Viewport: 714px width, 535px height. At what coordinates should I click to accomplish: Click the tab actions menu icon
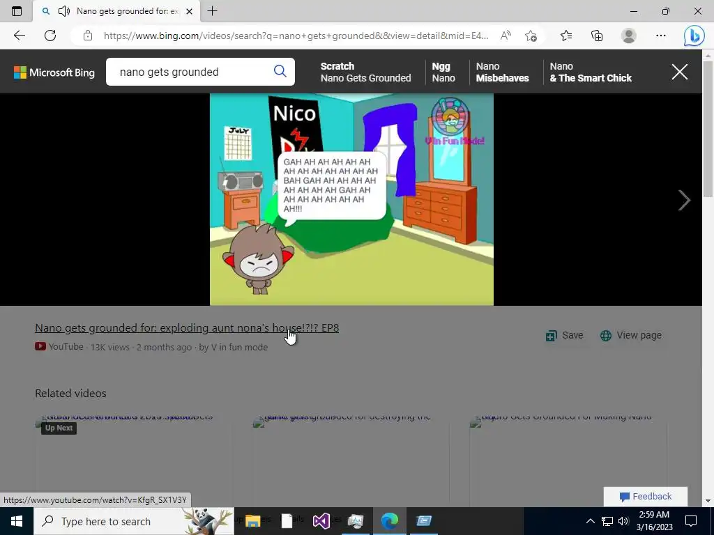[x=17, y=11]
